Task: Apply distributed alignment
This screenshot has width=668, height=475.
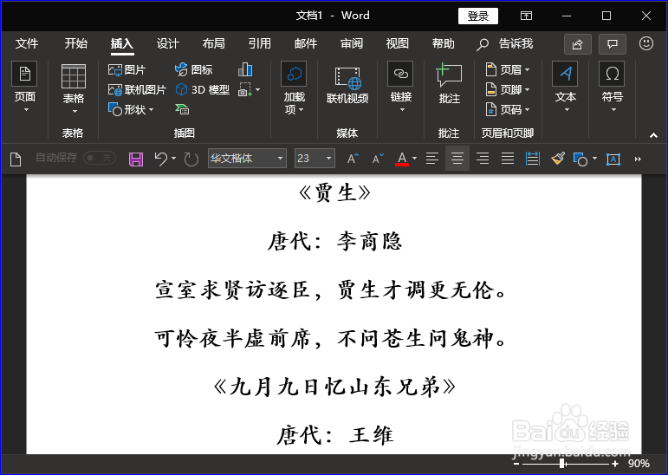Action: (x=533, y=159)
